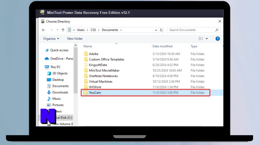
Task: Click the address bar location icon
Action: 69,30
